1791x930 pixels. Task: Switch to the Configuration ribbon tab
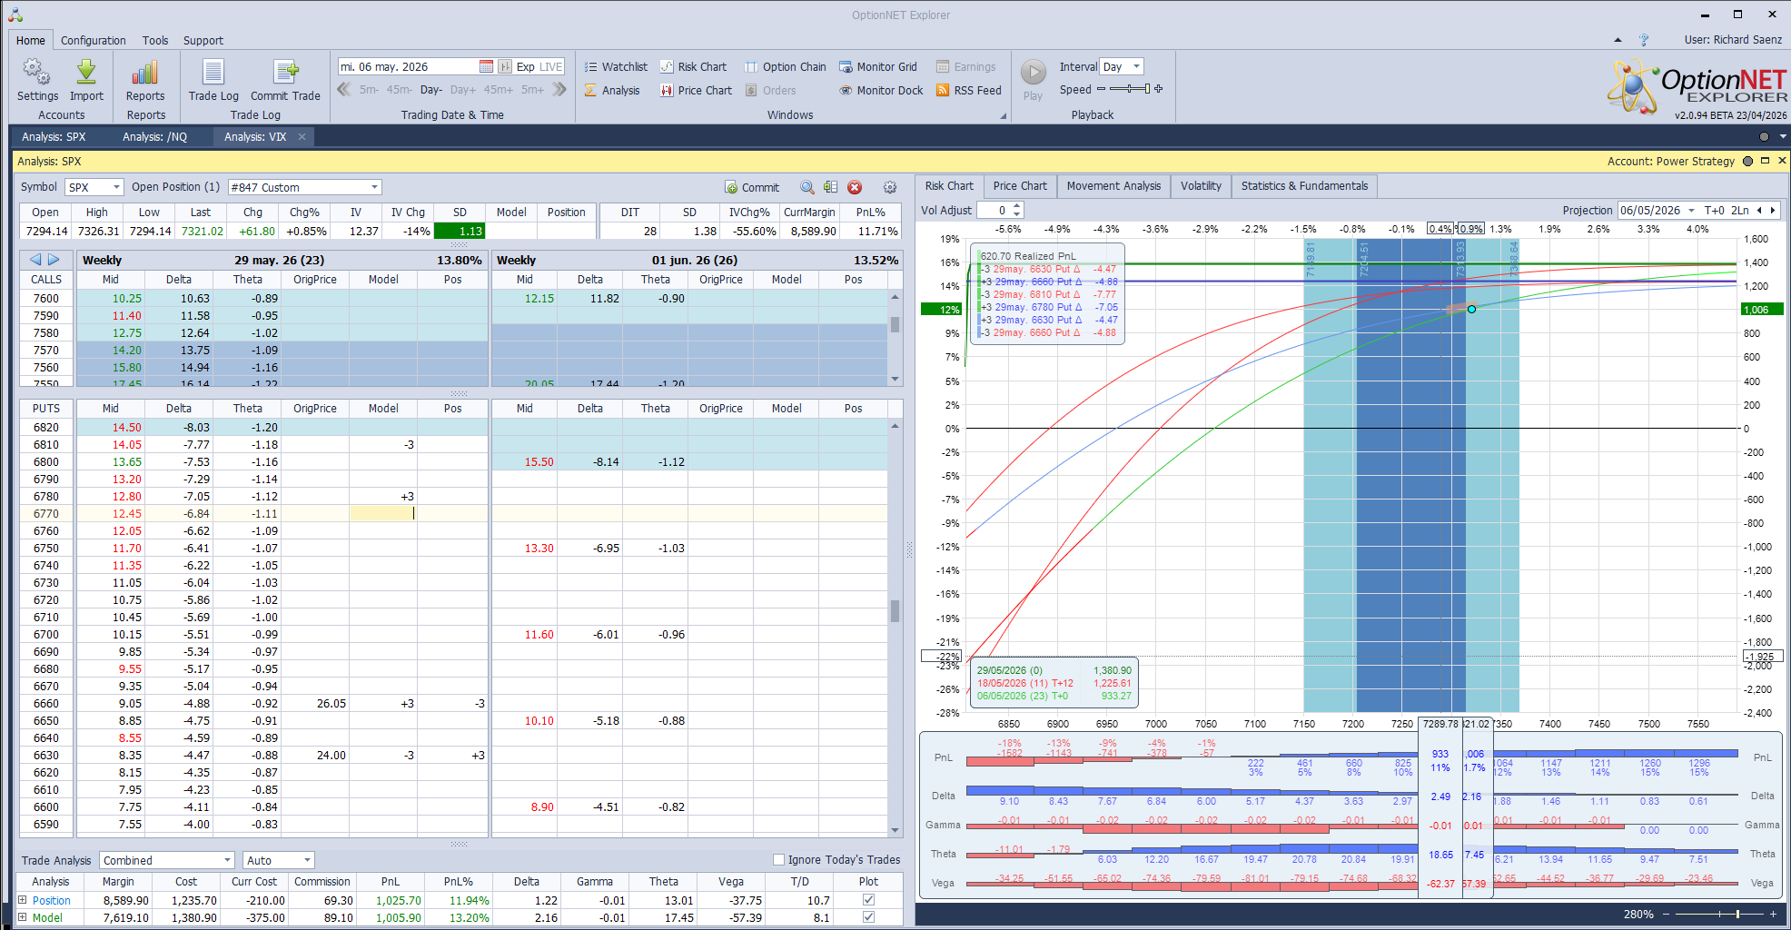coord(94,40)
